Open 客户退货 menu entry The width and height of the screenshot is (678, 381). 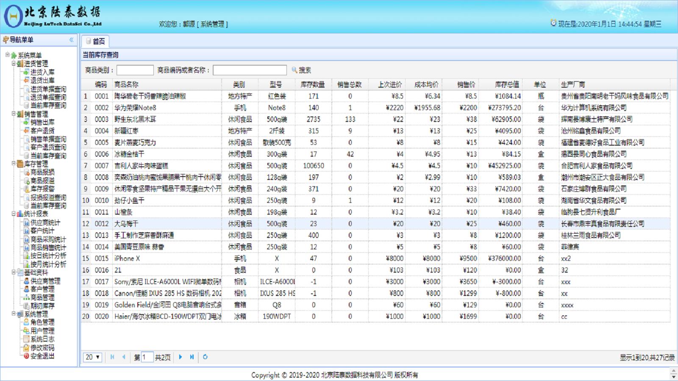click(x=42, y=131)
